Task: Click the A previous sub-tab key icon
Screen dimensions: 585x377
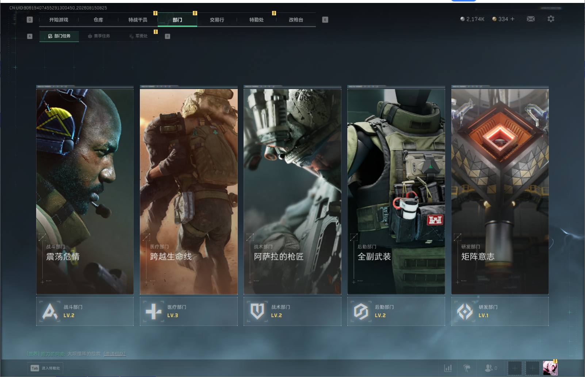Action: point(30,36)
